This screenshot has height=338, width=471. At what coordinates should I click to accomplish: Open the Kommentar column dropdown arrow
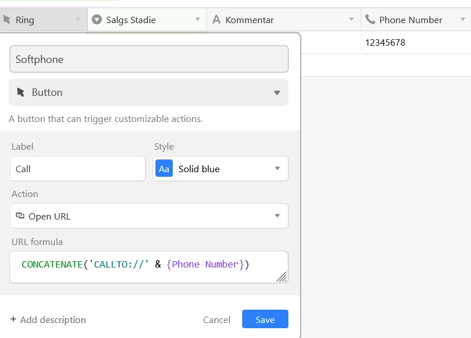(351, 20)
